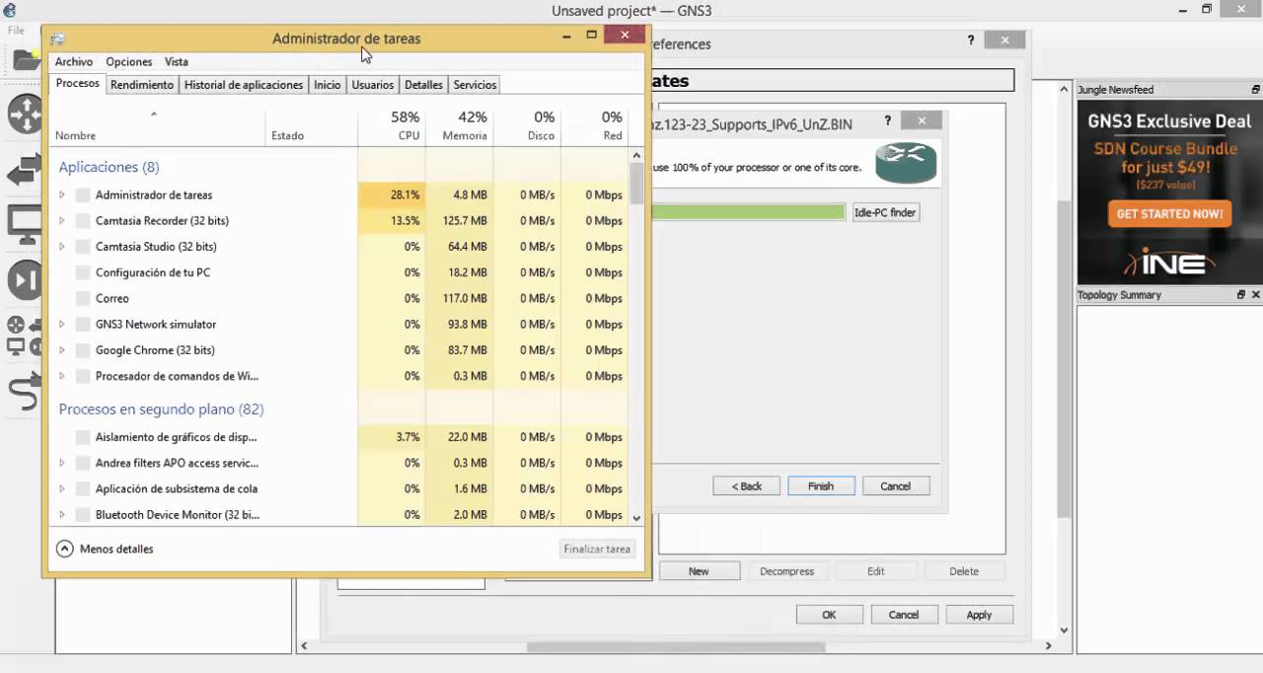The width and height of the screenshot is (1263, 673).
Task: Float the Topology Summary panel
Action: point(1241,295)
